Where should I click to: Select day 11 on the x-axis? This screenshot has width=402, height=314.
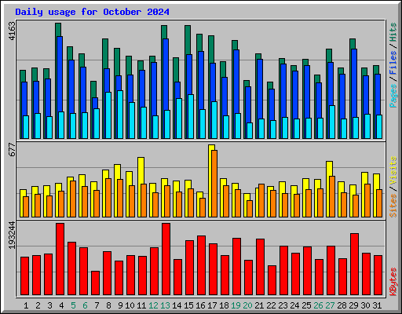pyautogui.click(x=141, y=305)
